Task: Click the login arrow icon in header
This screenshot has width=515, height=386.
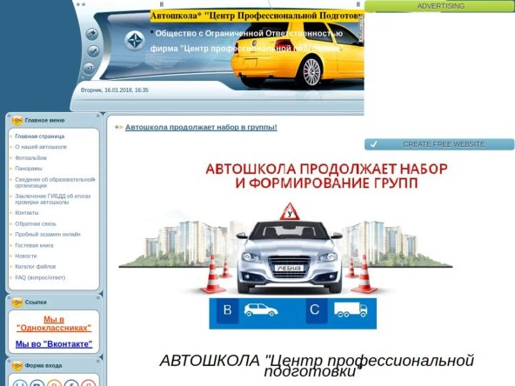Action: click(x=89, y=69)
